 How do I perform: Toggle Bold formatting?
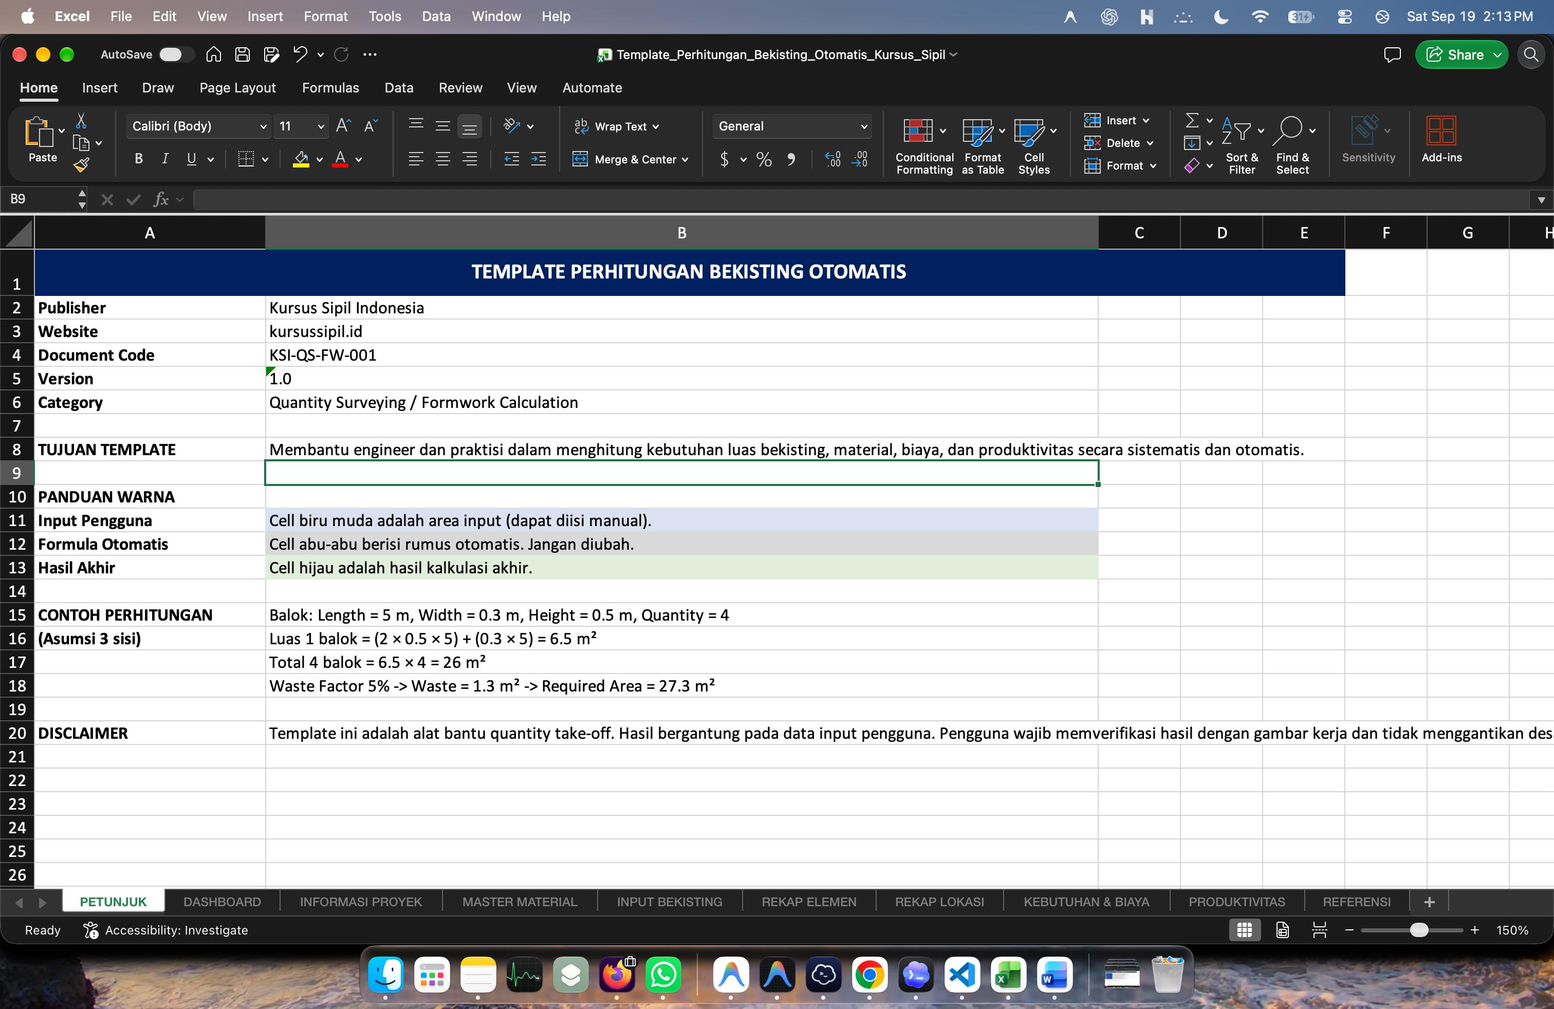click(138, 159)
